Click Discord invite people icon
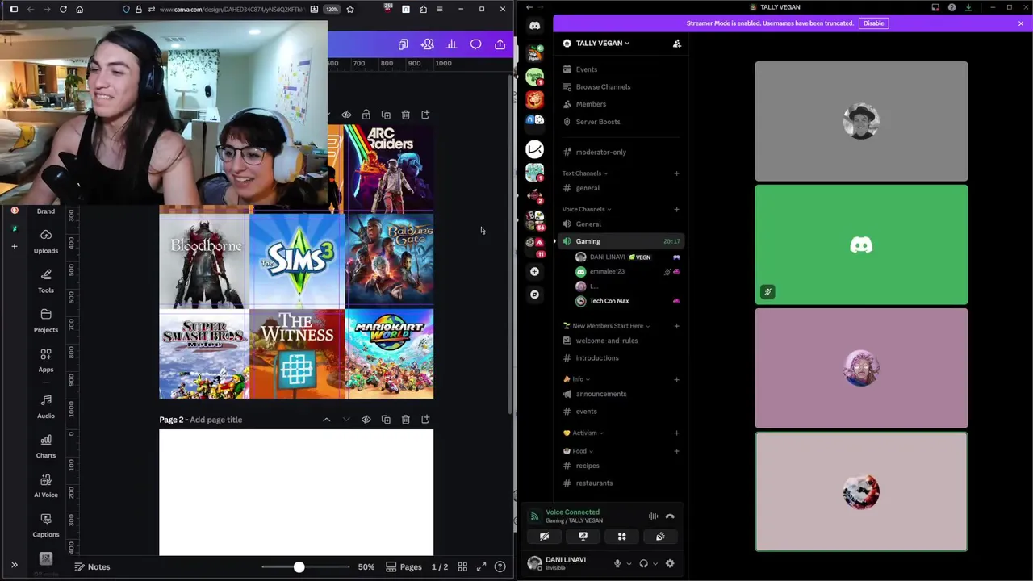 point(677,44)
